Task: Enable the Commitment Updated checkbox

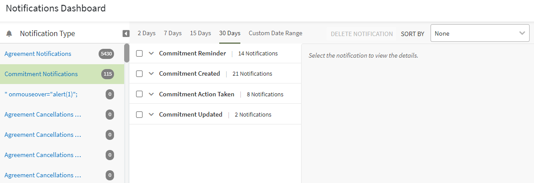Action: (139, 114)
